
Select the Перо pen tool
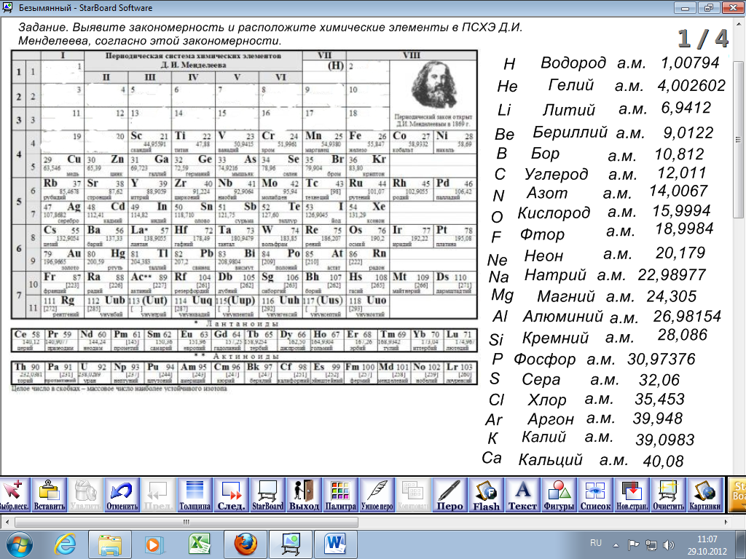point(449,495)
